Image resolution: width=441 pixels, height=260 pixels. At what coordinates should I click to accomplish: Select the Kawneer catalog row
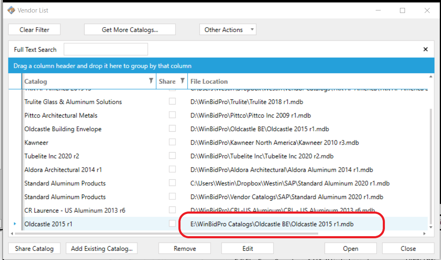[218, 143]
